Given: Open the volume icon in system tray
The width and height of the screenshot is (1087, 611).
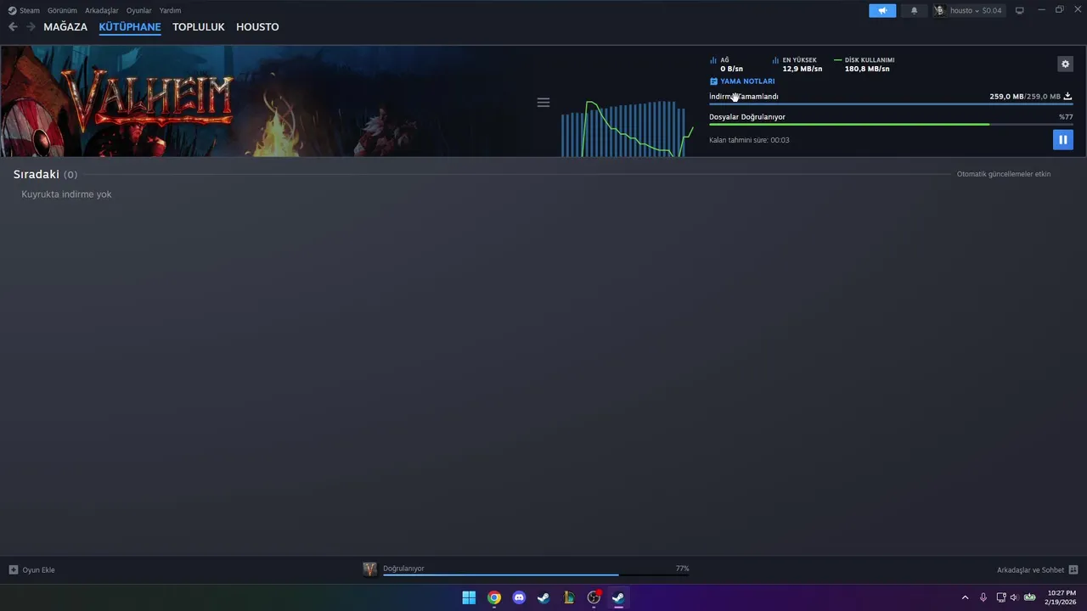Looking at the screenshot, I should pyautogui.click(x=1014, y=597).
